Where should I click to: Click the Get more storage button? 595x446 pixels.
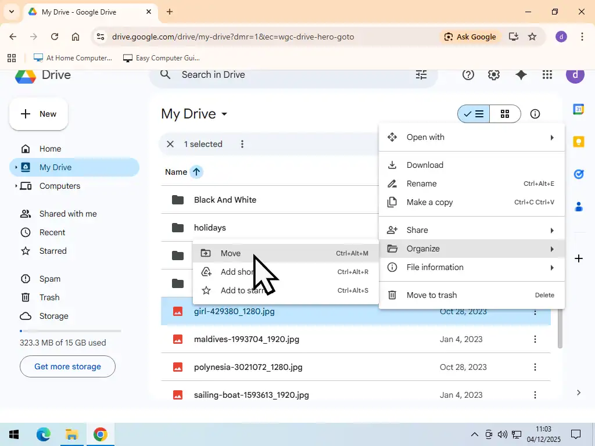point(67,366)
